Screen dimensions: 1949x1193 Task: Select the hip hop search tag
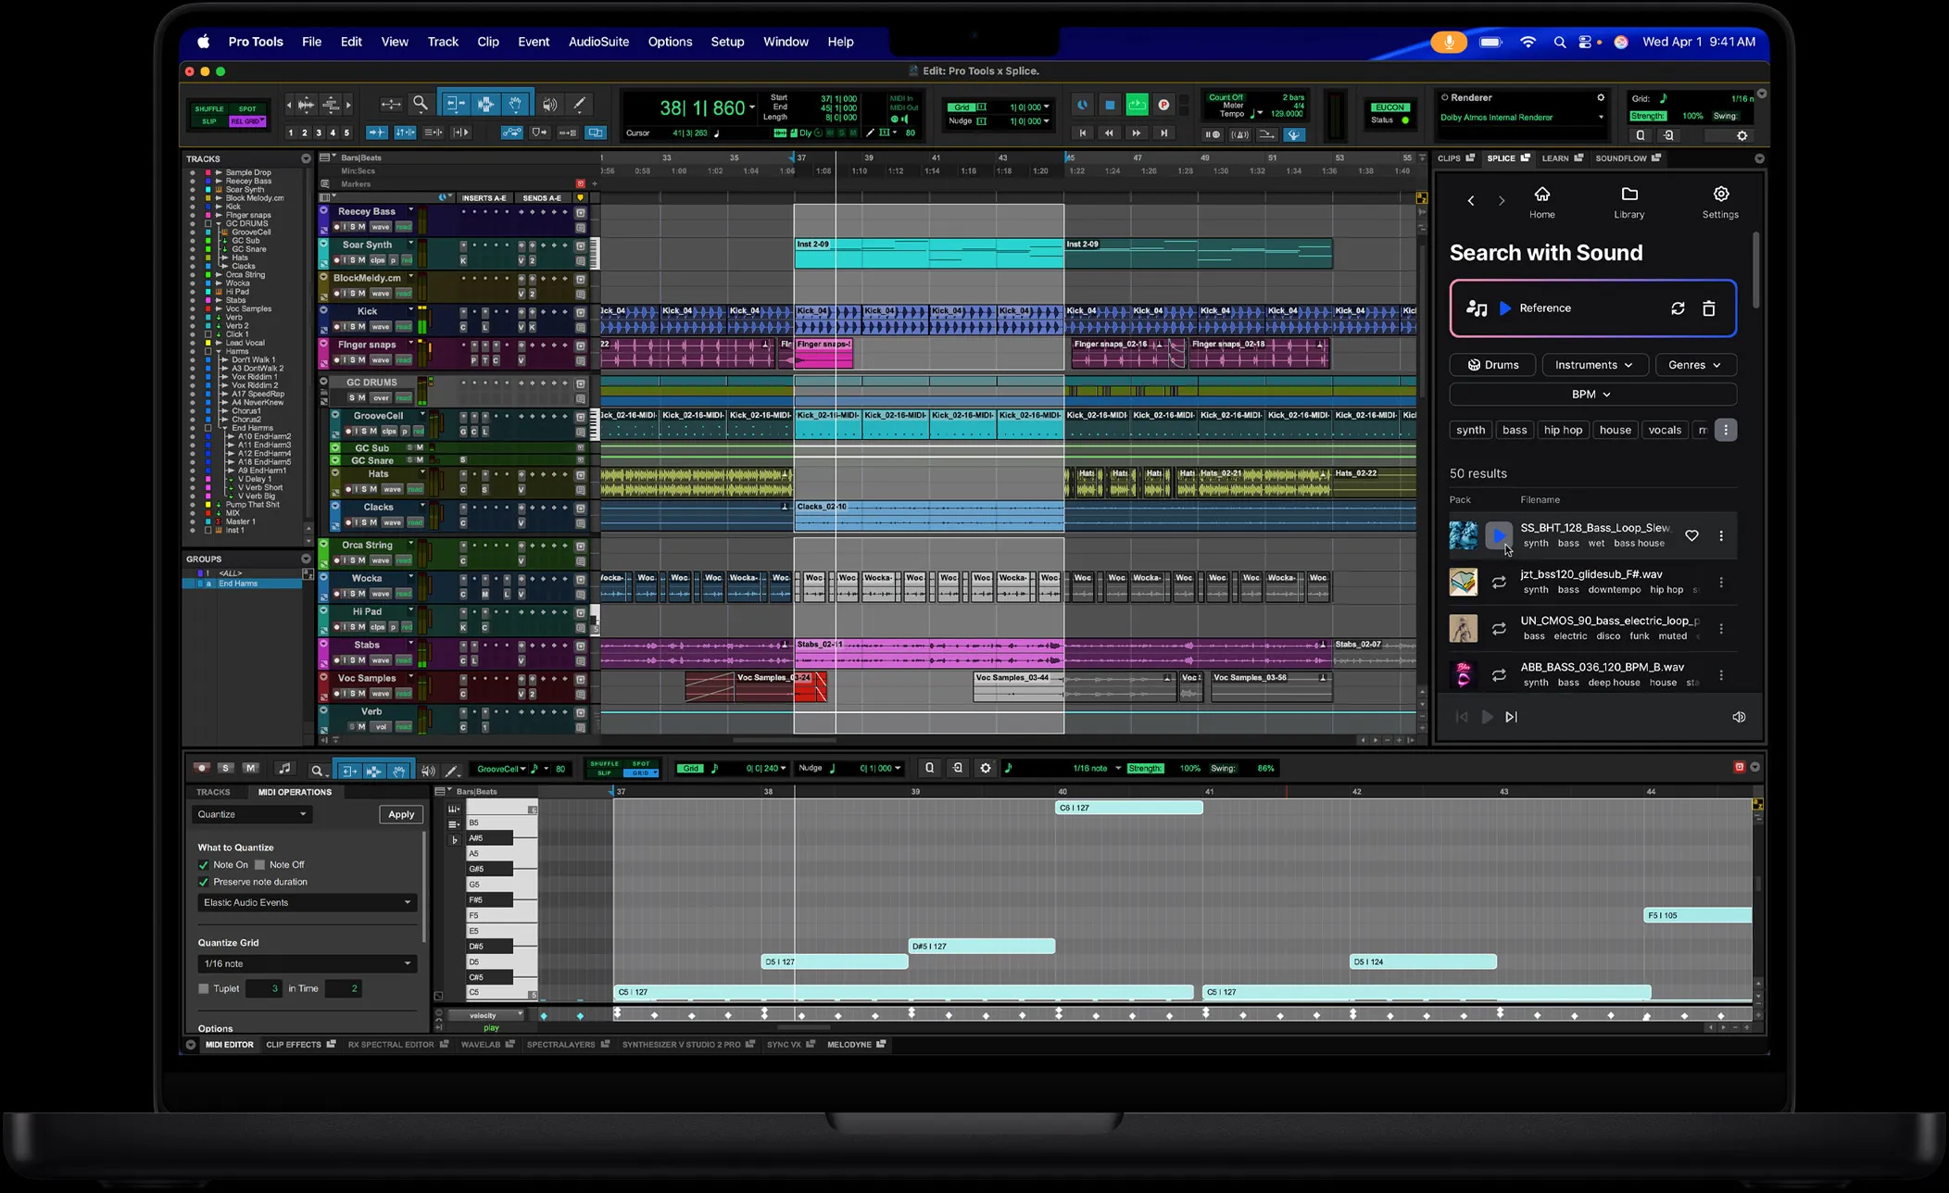point(1563,429)
